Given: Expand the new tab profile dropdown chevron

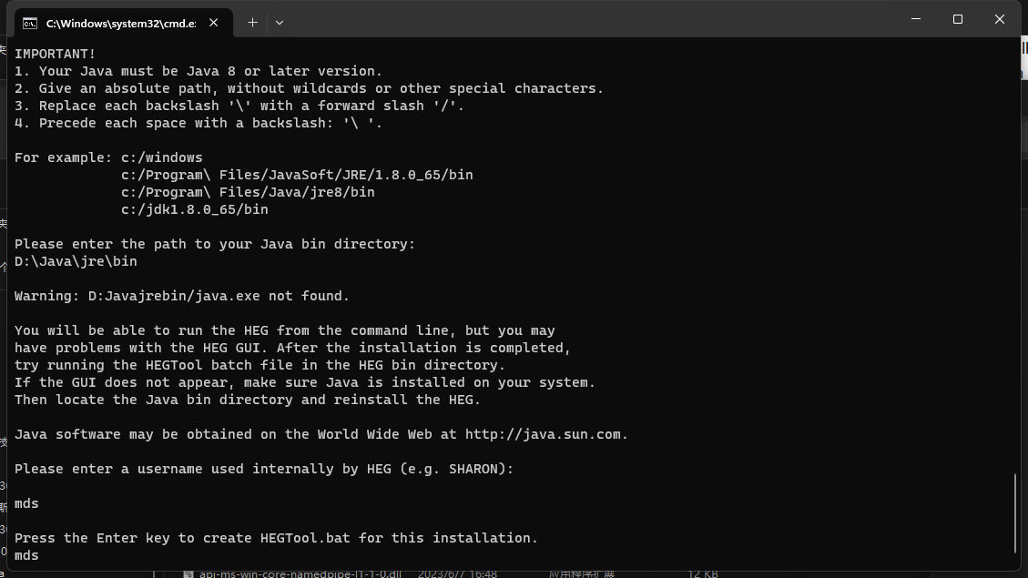Looking at the screenshot, I should (280, 23).
